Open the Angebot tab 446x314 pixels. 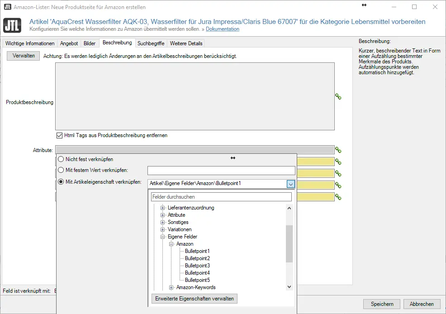tap(69, 43)
